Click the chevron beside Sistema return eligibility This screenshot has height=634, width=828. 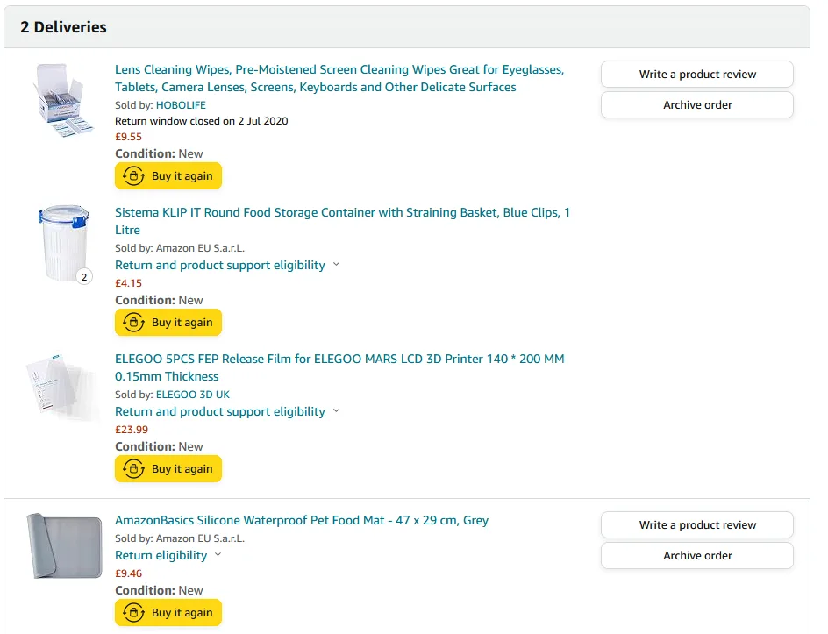337,264
